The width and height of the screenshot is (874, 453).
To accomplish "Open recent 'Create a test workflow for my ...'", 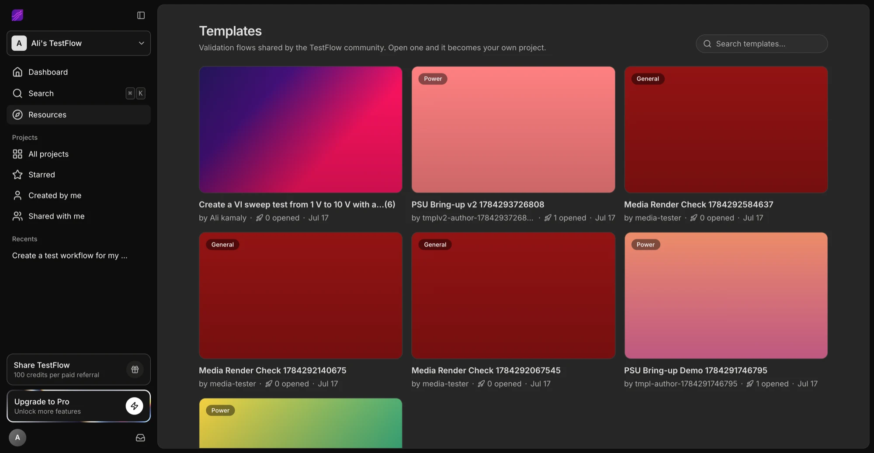I will coord(70,256).
